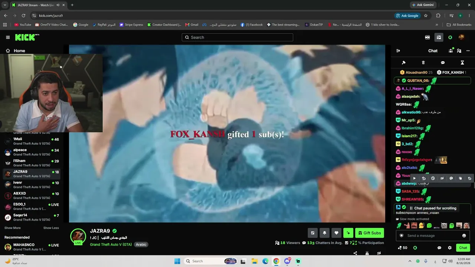Click the 50 channel points counter
The image size is (475, 267).
(x=402, y=248)
